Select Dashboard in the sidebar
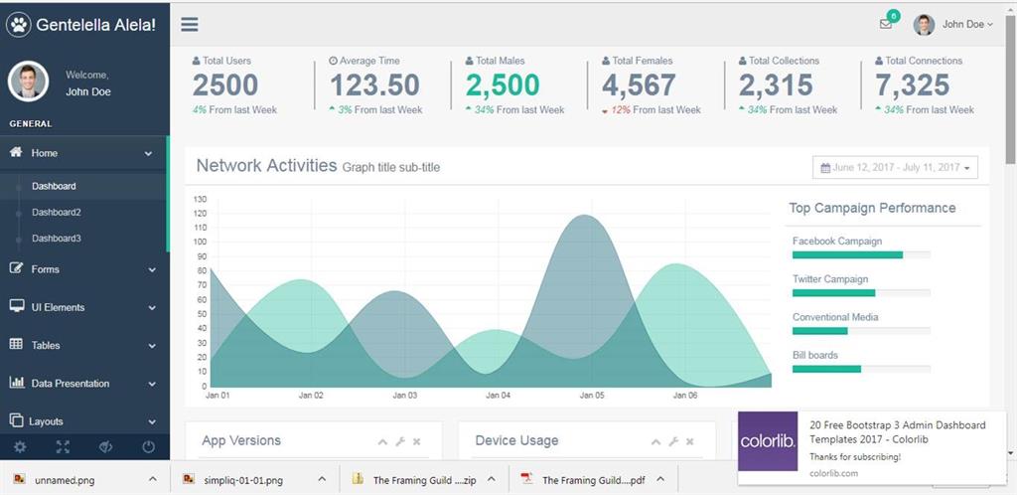1017x495 pixels. click(54, 186)
